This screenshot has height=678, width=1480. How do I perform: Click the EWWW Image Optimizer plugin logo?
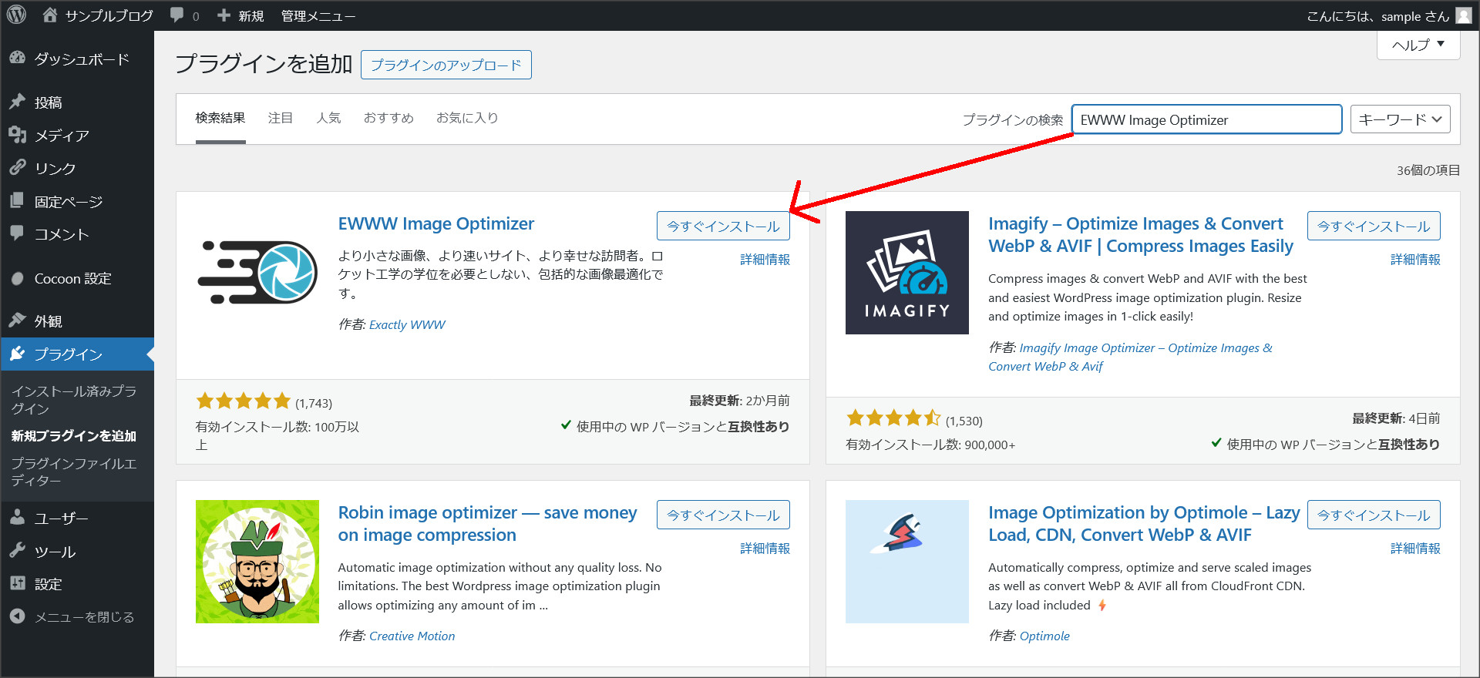(257, 273)
